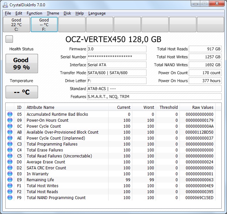Click the OCZ-VERTEX450 128,0 GB disk title
The image size is (227, 214).
click(113, 39)
